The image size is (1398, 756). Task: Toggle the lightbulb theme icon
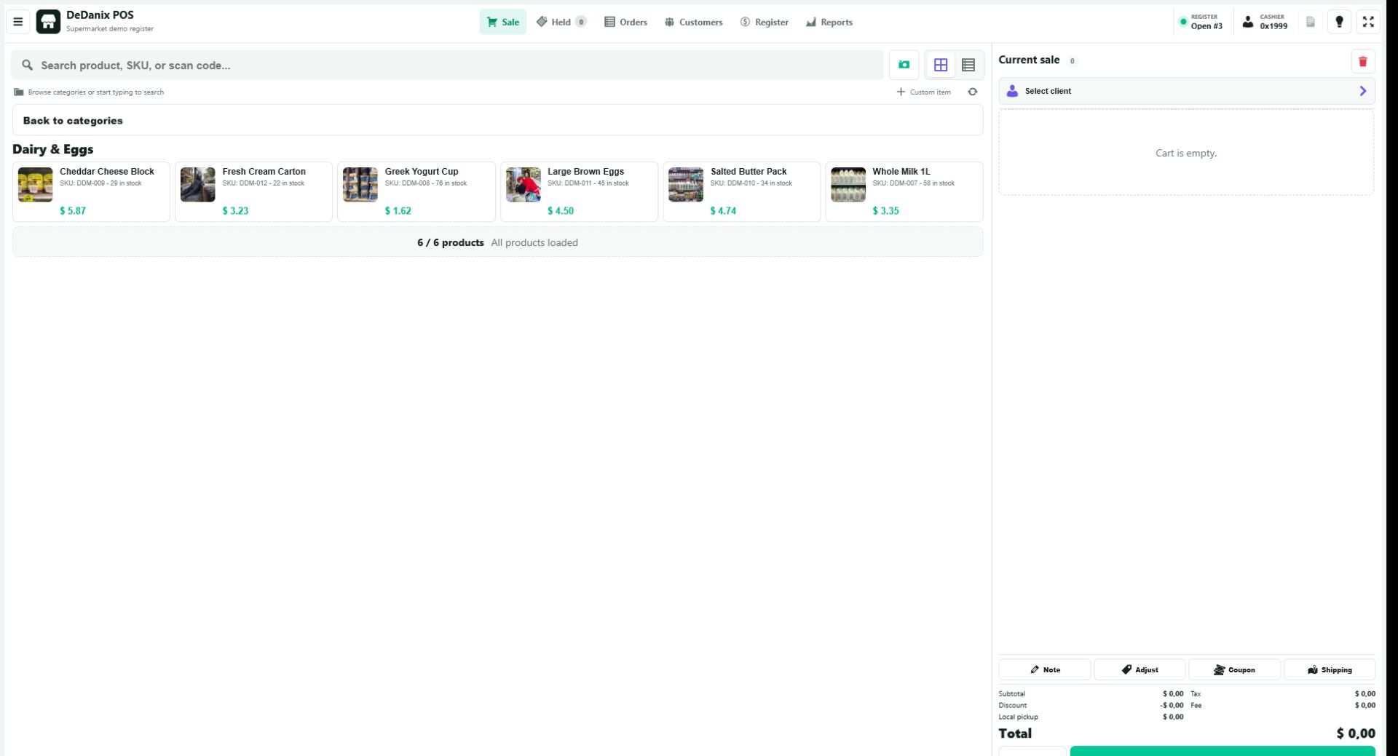point(1339,22)
